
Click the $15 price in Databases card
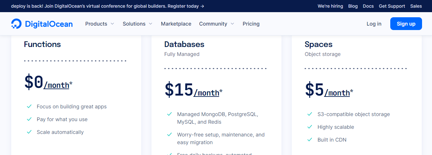179,90
